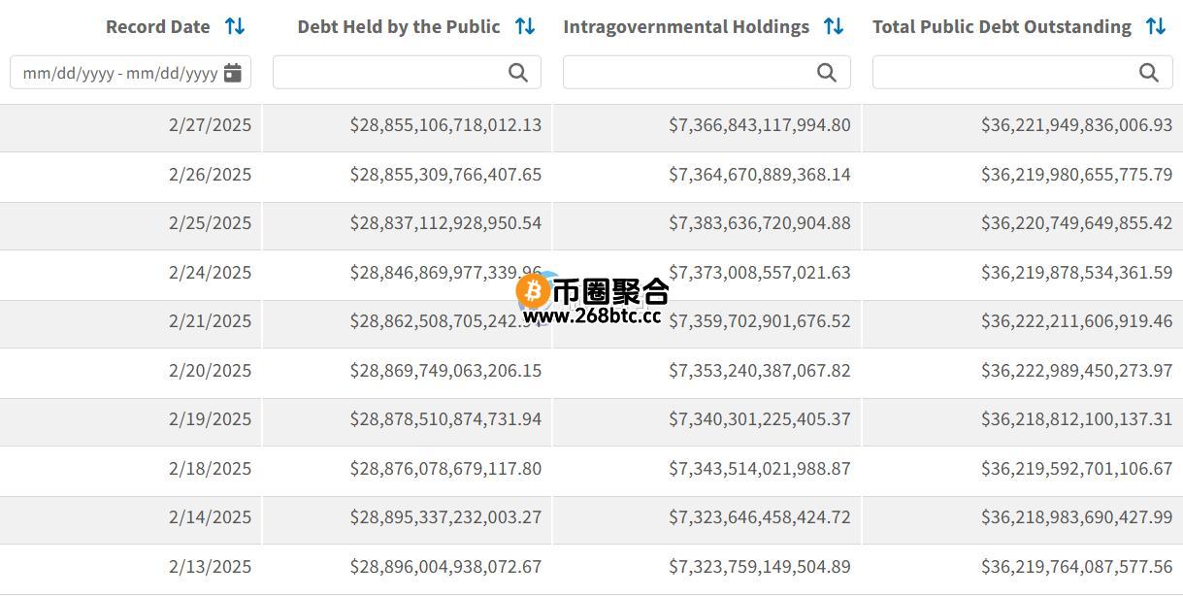
Task: Sort Debt Held by the Public column
Action: pos(525,27)
